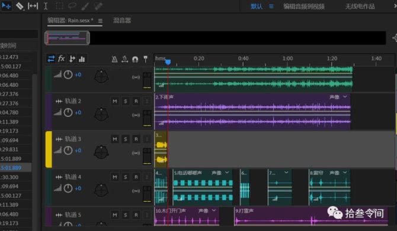This screenshot has width=397, height=231.
Task: Select the highlighted 5:01.889 duration row
Action: [15, 168]
